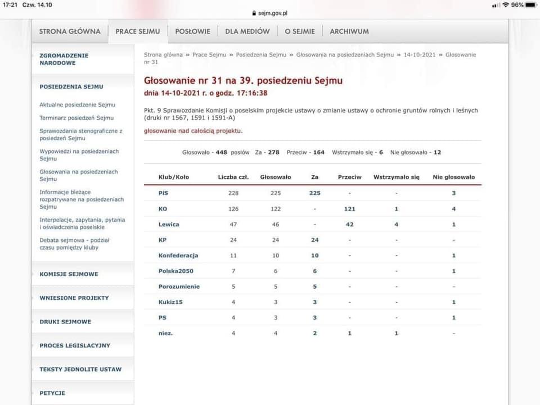Click KO 'Przeciw' vote count 121

point(349,209)
